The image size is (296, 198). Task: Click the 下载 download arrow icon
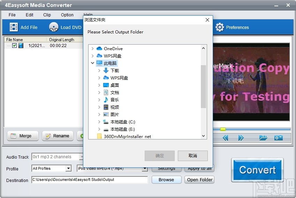pos(106,70)
